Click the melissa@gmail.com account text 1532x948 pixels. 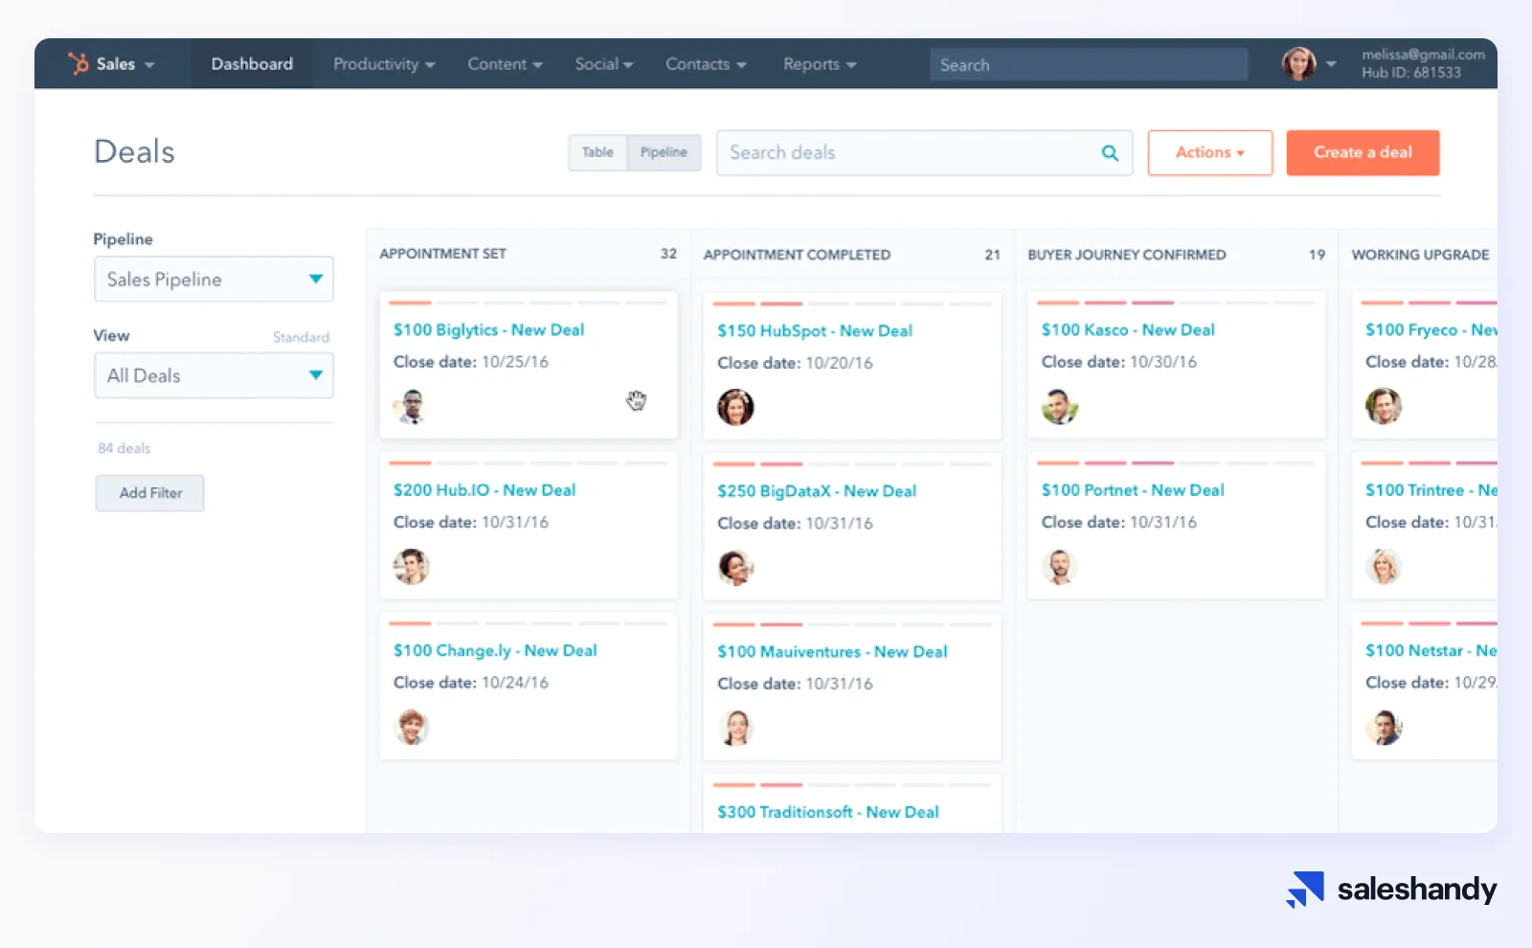[x=1424, y=55]
